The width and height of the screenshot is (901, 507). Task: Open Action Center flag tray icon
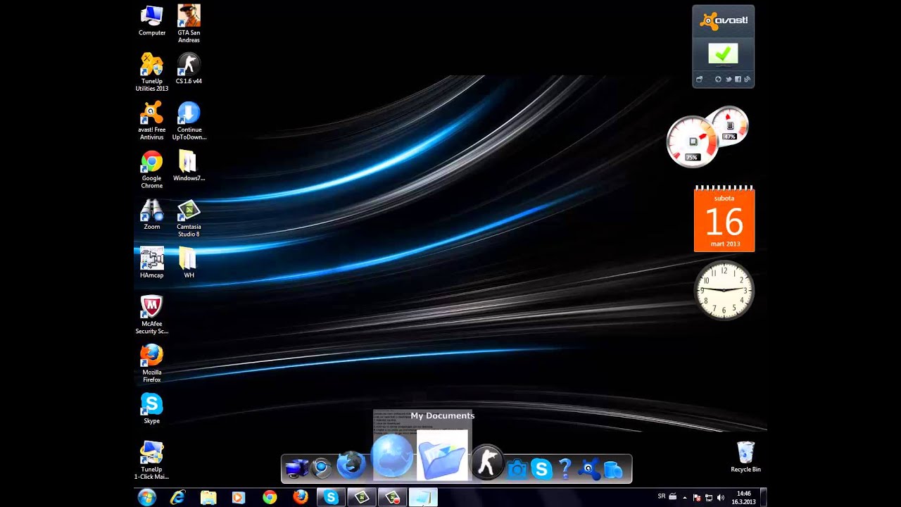[697, 497]
